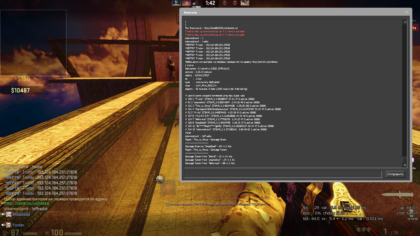This screenshot has height=236, width=420.
Task: Click the 'slowmotion# : !radio' chat message
Action: [x=23, y=167]
